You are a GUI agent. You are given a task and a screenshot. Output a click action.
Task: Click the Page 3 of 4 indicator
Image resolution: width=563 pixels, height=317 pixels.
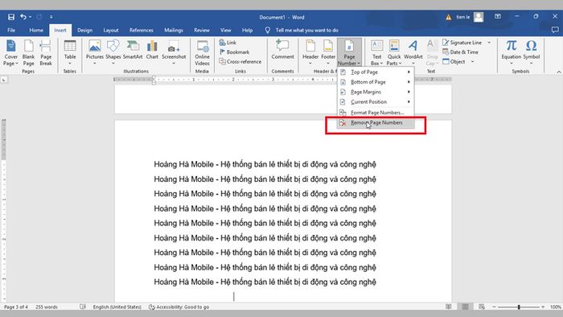point(16,307)
